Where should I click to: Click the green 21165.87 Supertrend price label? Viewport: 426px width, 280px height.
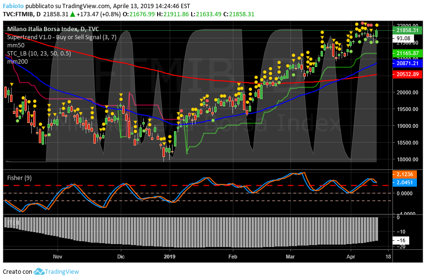407,53
